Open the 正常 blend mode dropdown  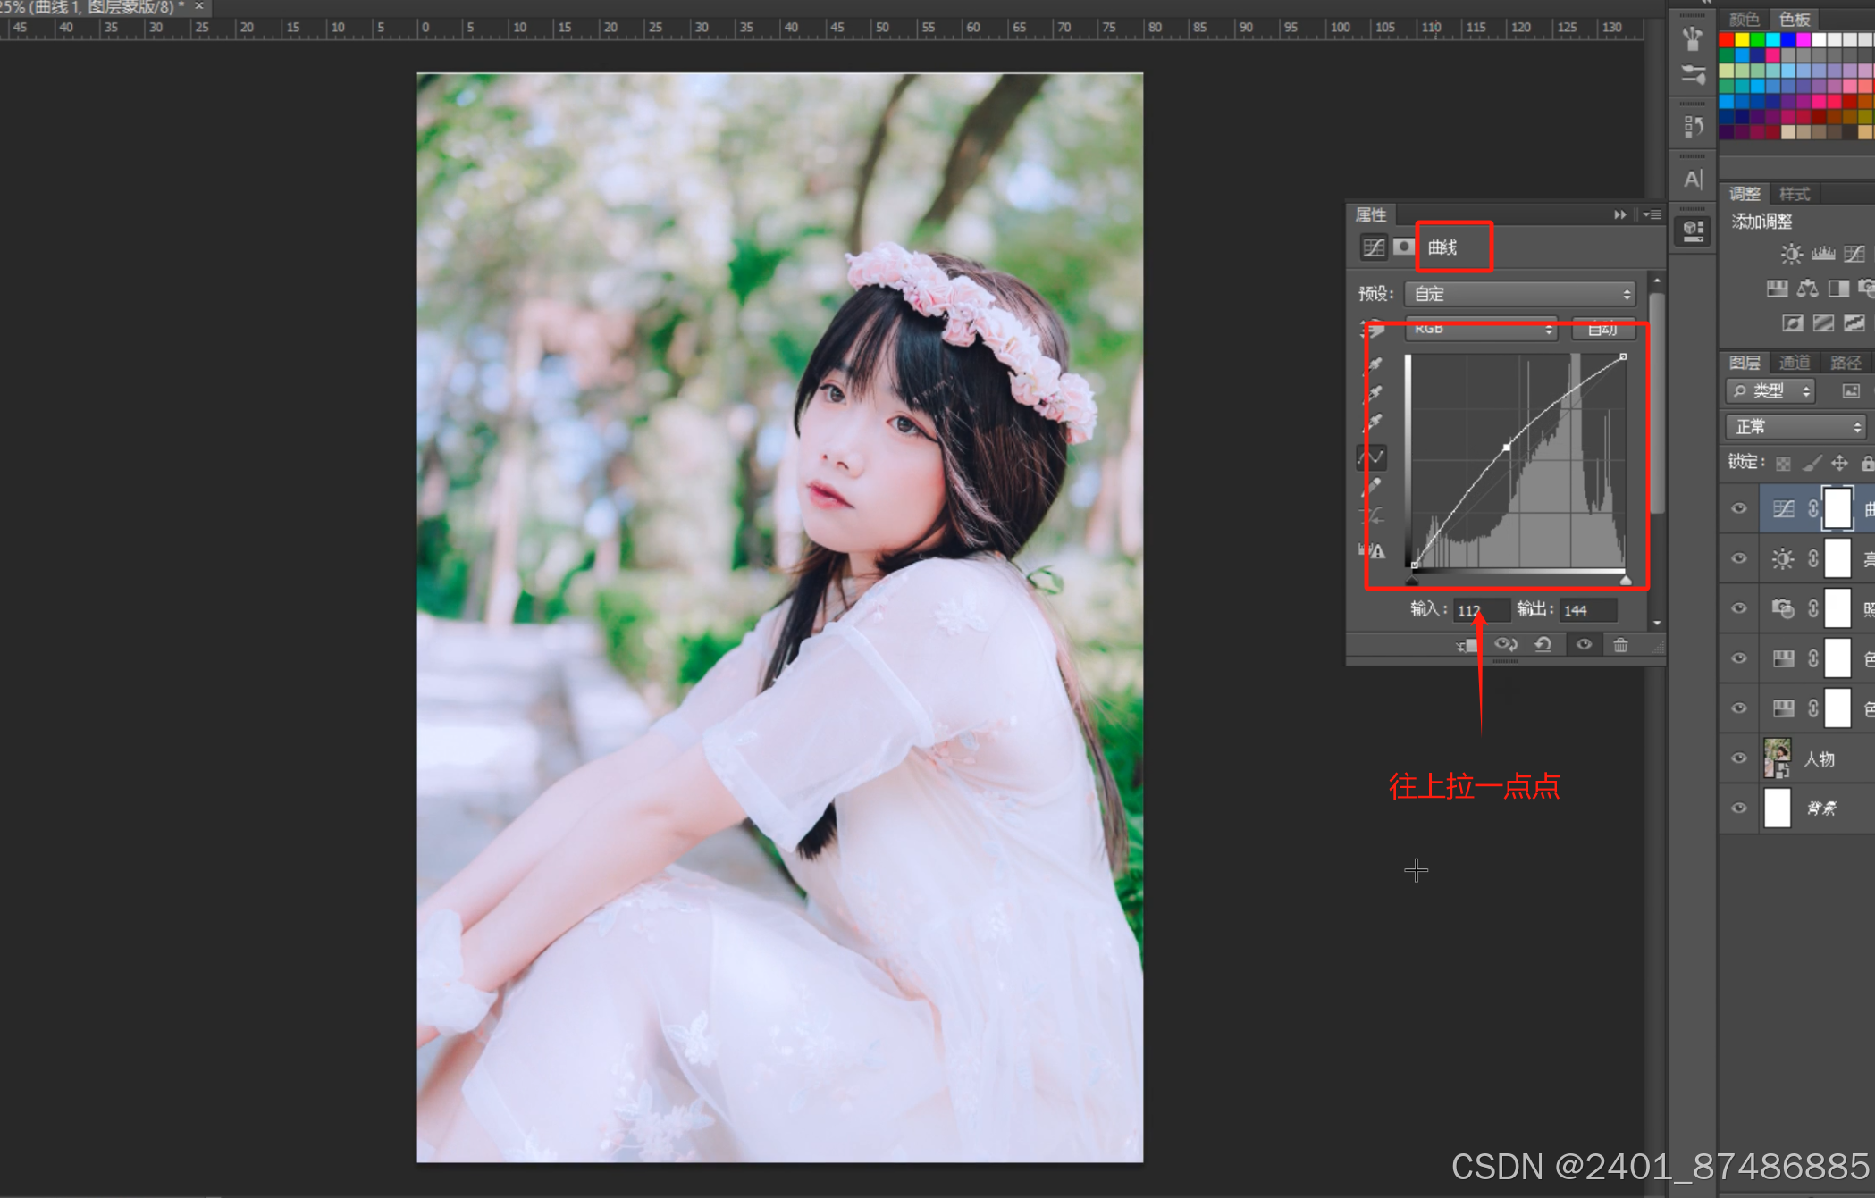point(1796,427)
